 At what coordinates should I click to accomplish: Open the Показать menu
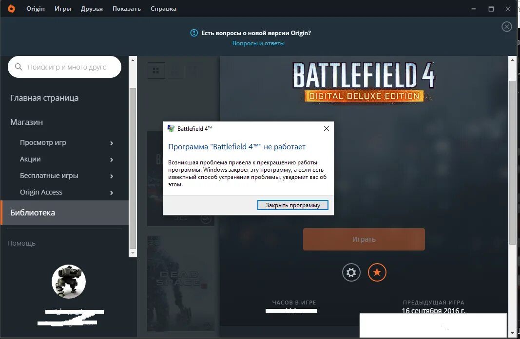point(126,9)
